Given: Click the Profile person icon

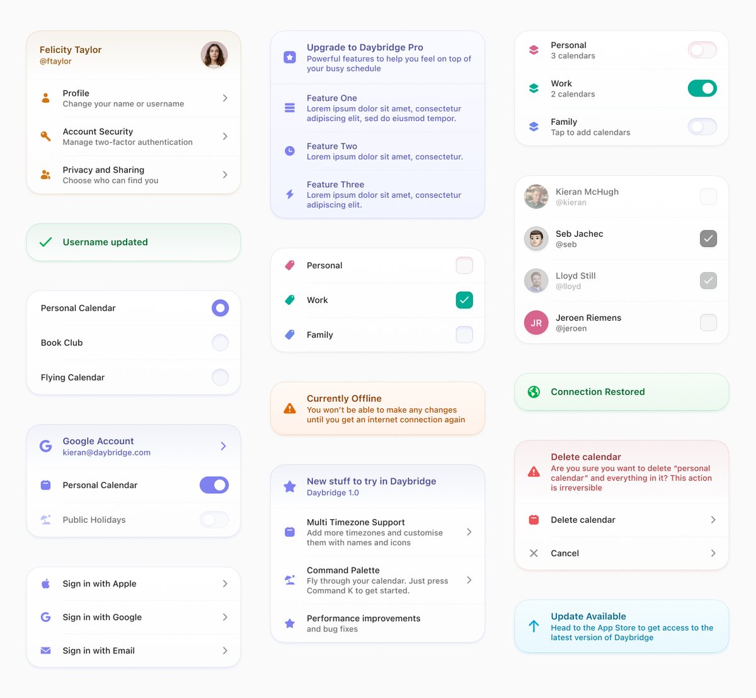Looking at the screenshot, I should (45, 98).
